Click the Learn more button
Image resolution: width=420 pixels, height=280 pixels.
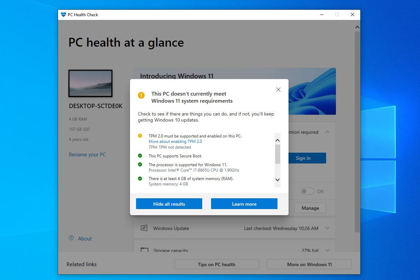pos(244,204)
